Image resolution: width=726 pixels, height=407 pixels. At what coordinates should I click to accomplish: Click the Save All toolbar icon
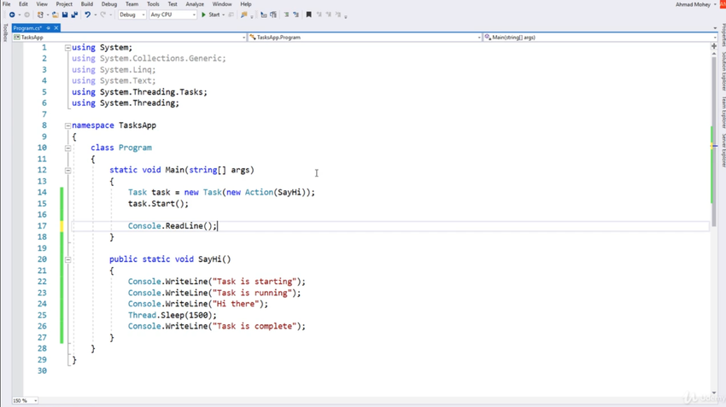(x=74, y=15)
